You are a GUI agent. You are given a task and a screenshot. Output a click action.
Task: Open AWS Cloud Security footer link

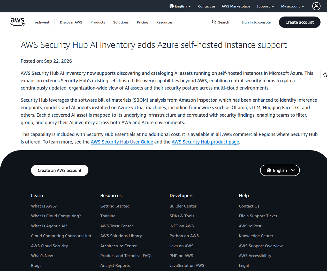49,246
